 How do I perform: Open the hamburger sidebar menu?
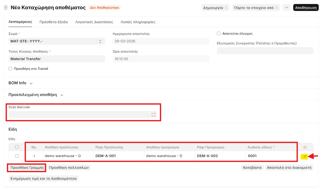coord(6,8)
